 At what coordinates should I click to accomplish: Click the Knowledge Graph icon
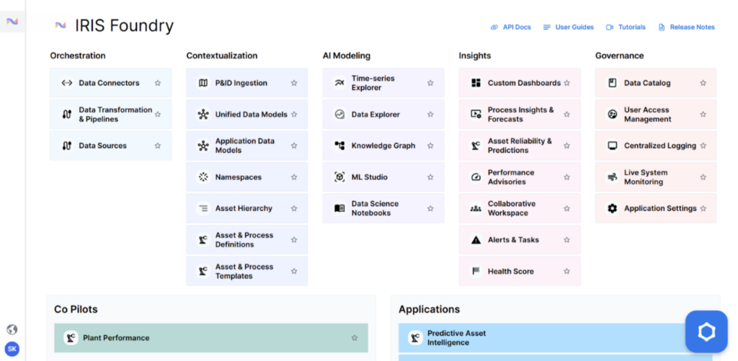(x=339, y=146)
